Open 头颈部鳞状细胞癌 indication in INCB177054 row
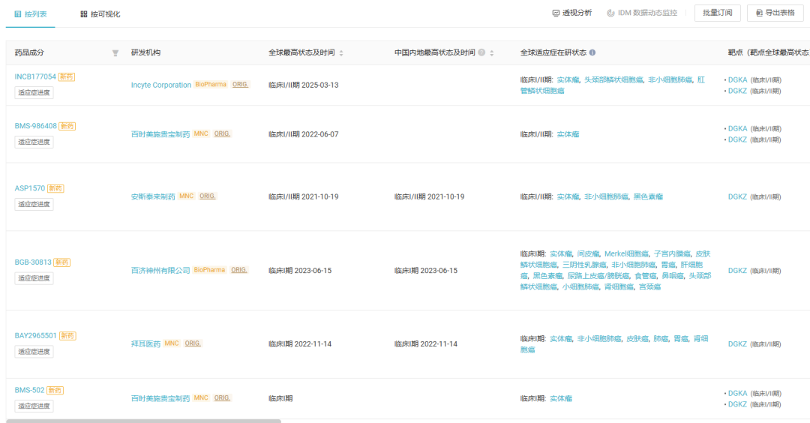 [x=613, y=79]
